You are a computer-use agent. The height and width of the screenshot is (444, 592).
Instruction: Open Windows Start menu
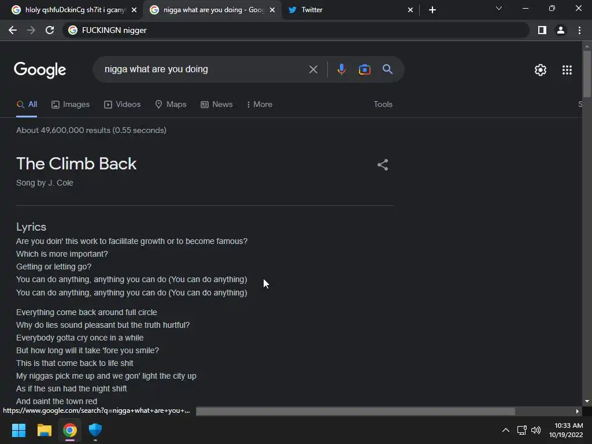18,430
